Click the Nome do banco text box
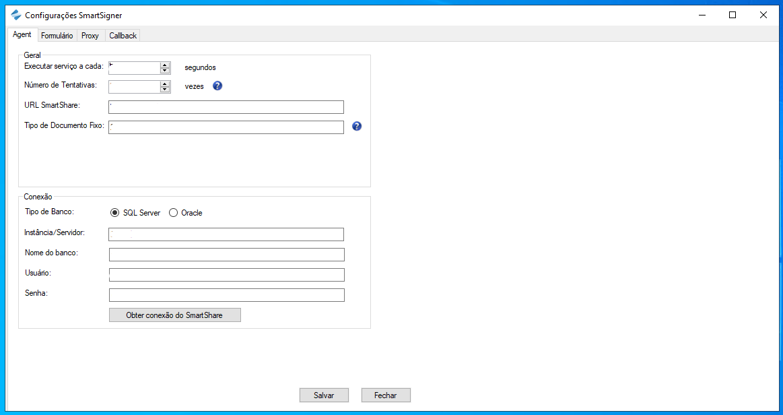Screen dimensions: 783x415 227,255
